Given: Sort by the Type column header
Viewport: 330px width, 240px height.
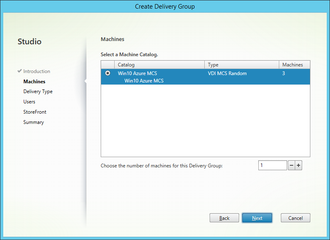Looking at the screenshot, I should click(x=242, y=65).
